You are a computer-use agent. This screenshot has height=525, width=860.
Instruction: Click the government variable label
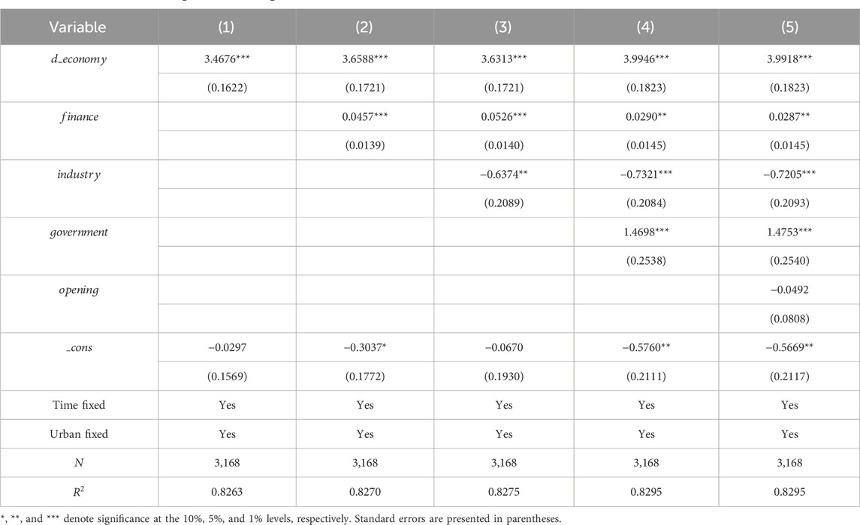(78, 232)
